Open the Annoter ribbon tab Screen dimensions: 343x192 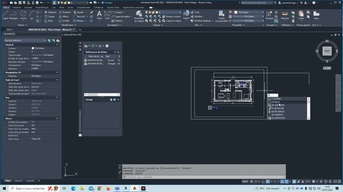28,7
